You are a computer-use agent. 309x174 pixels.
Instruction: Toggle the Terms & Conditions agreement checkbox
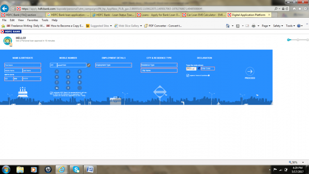(187, 75)
